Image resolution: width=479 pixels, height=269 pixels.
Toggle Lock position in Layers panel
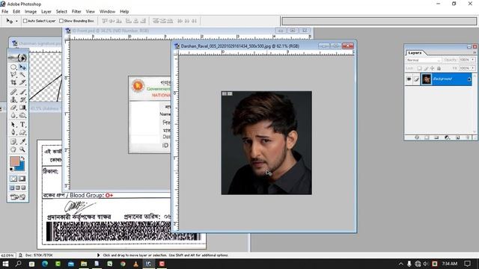coord(433,68)
